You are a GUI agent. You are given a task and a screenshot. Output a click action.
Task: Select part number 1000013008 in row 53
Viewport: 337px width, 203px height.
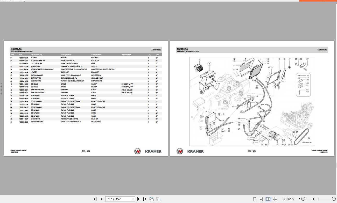23,122
